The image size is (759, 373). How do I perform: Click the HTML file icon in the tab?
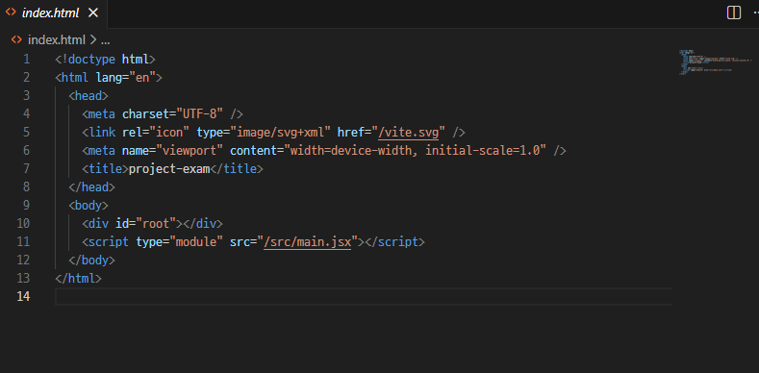pyautogui.click(x=11, y=12)
